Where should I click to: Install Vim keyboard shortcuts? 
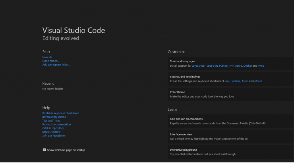click(227, 81)
